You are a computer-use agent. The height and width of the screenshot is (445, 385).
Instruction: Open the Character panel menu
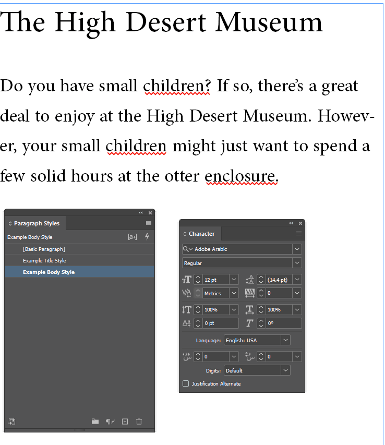[x=298, y=233]
